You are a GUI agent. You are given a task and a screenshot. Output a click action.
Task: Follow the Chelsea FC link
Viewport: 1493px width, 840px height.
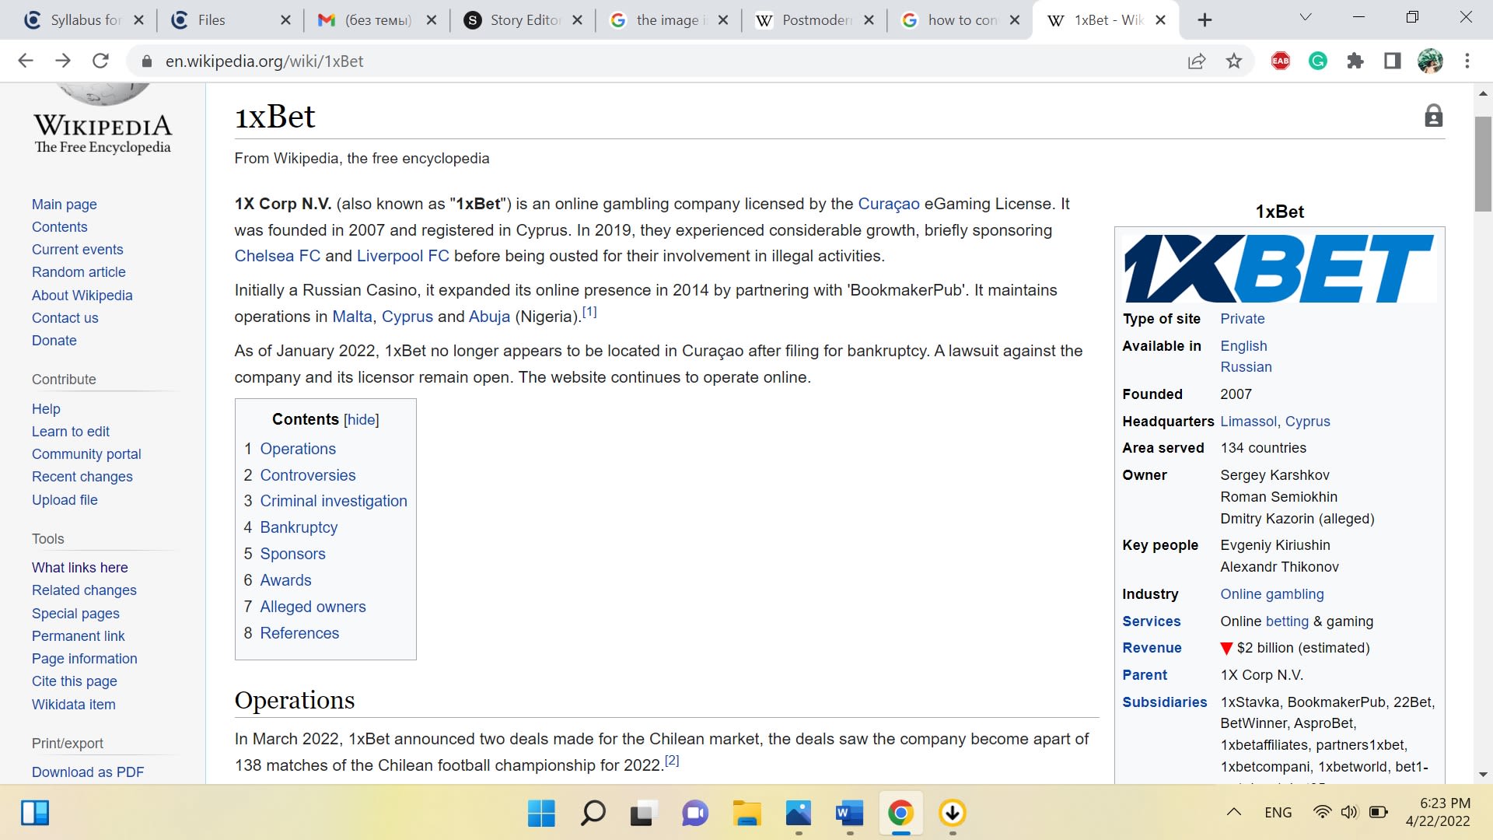click(277, 256)
